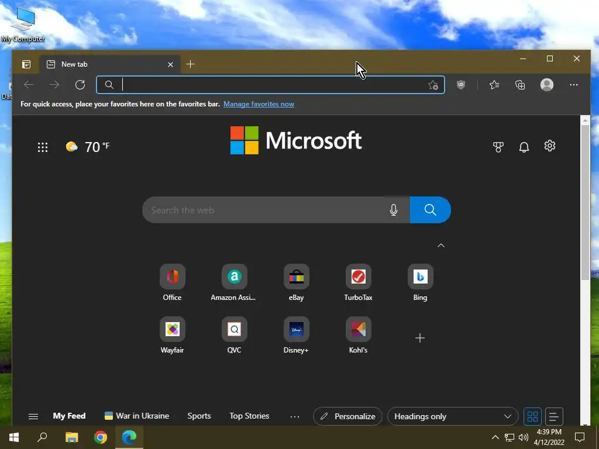This screenshot has width=599, height=449.
Task: Open File Explorer from taskbar
Action: click(x=71, y=437)
